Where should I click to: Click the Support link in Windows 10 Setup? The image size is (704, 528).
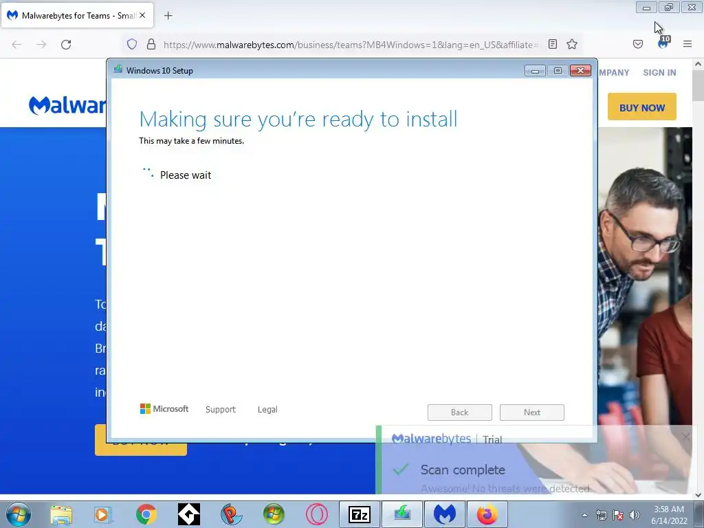point(221,410)
